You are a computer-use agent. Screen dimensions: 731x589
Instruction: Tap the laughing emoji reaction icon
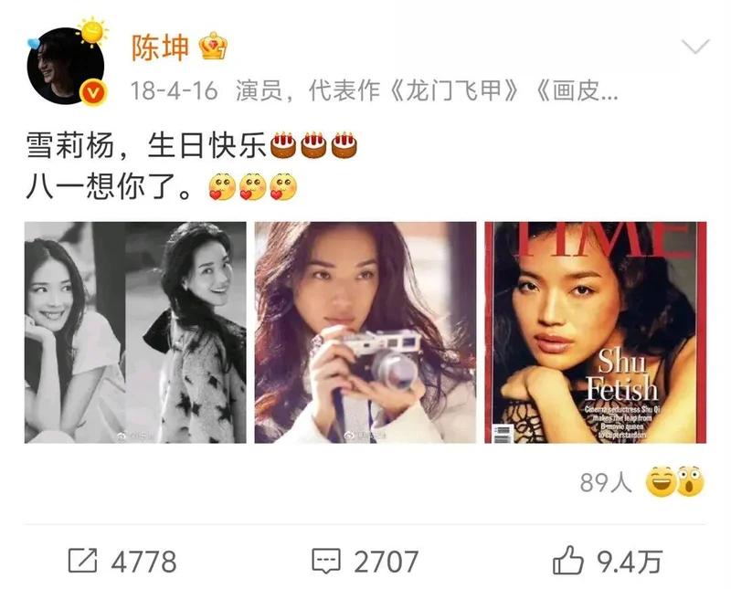click(x=661, y=481)
